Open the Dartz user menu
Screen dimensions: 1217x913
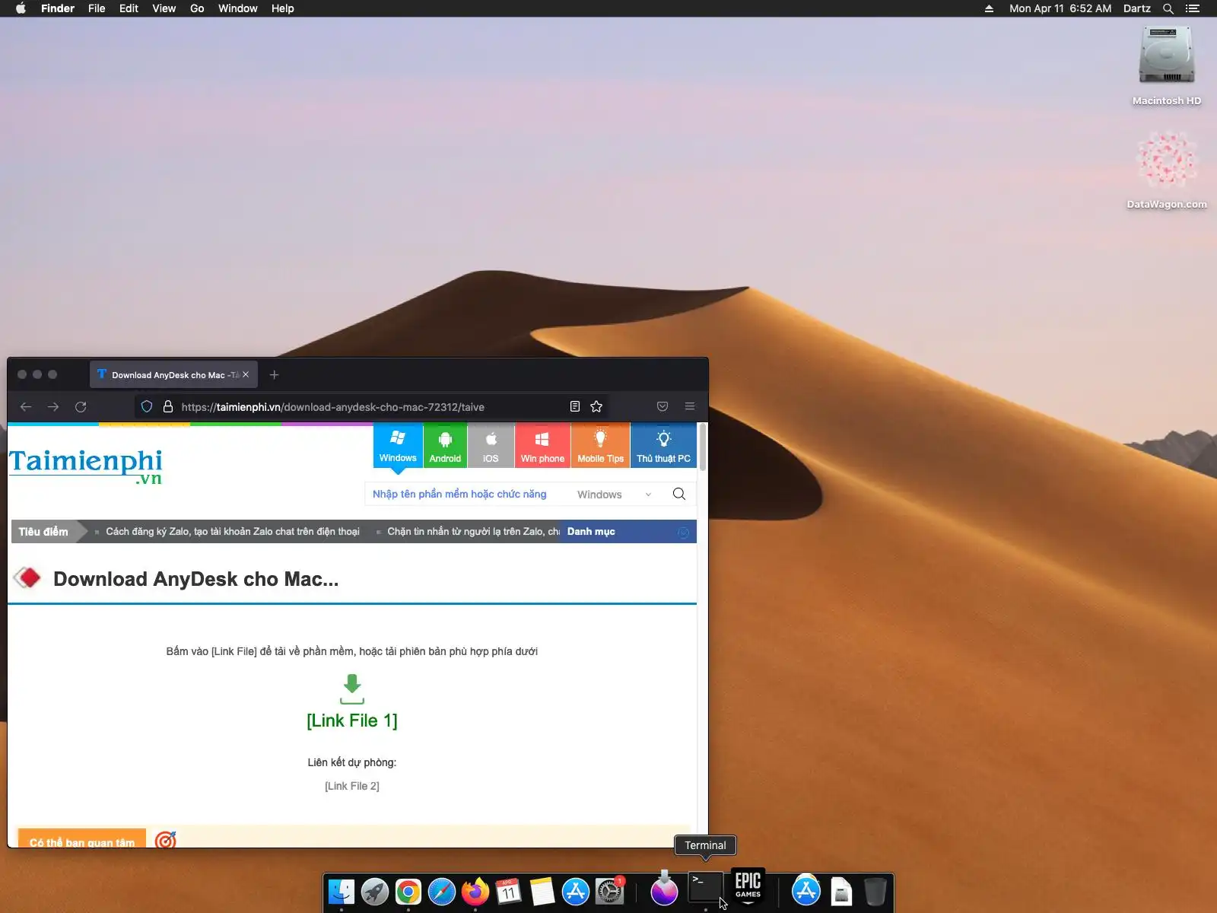pyautogui.click(x=1137, y=8)
